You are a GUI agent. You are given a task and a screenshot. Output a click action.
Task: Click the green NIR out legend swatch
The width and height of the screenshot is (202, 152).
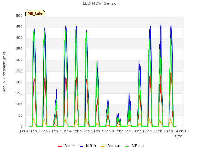pyautogui.click(x=127, y=146)
